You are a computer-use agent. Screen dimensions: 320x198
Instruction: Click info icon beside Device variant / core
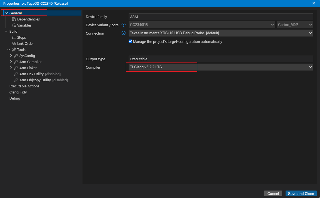[x=123, y=25]
